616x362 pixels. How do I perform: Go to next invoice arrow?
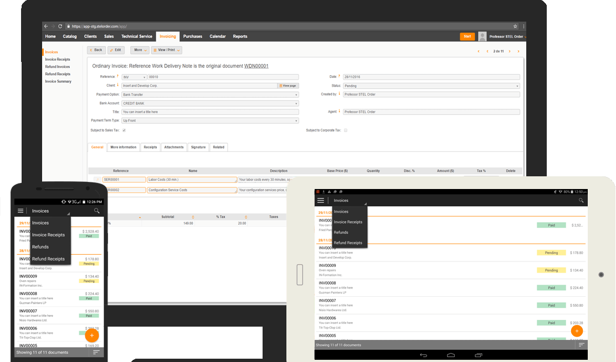(510, 51)
